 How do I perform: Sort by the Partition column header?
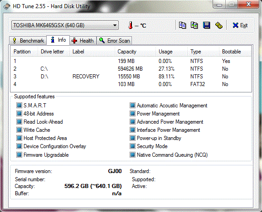[x=24, y=52]
